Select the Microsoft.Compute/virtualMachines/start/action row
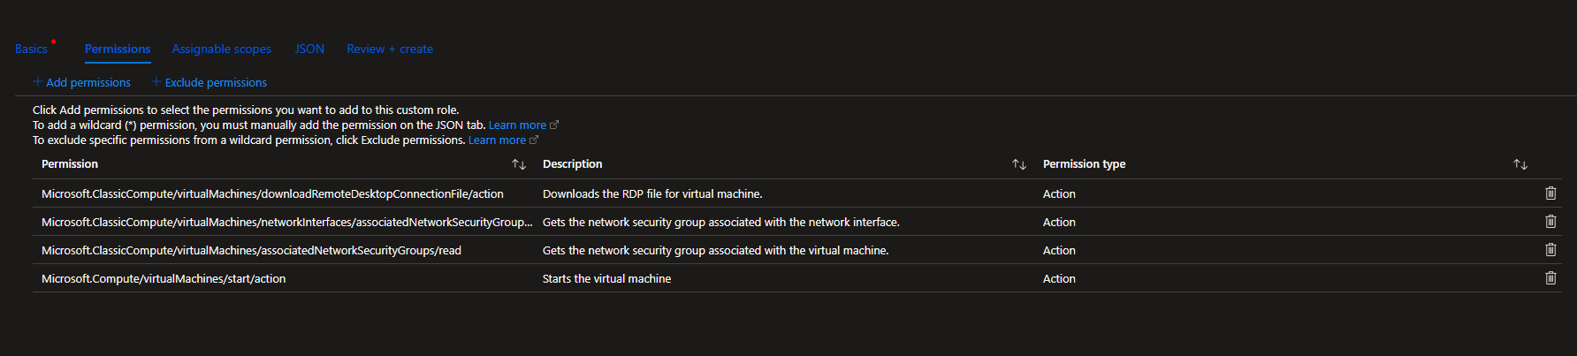1577x356 pixels. (164, 278)
